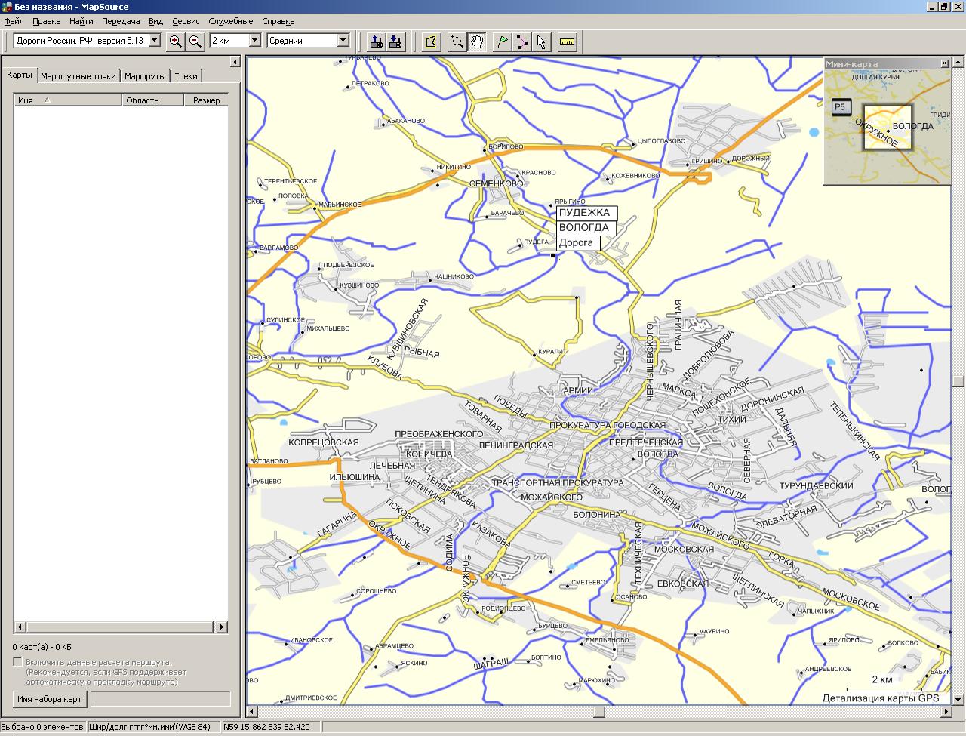Screen dimensions: 966x736
Task: Switch to the Маршрутные точки tab
Action: click(78, 76)
